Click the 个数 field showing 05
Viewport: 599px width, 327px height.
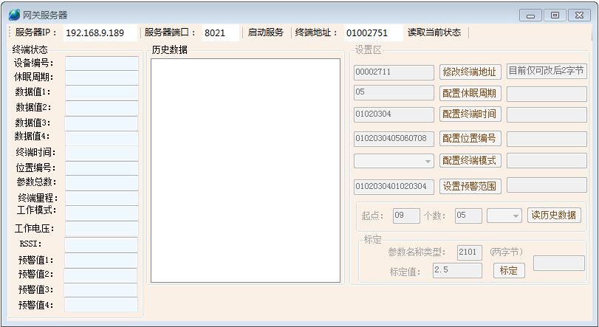click(468, 216)
